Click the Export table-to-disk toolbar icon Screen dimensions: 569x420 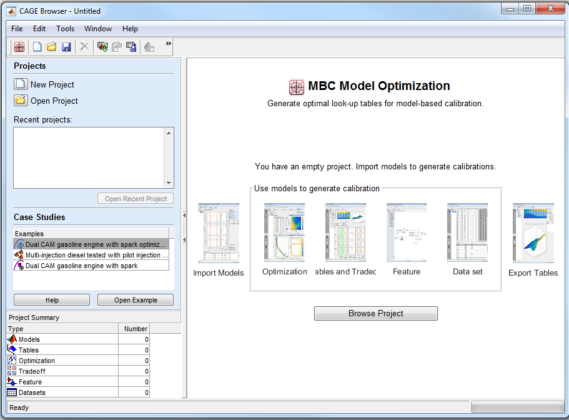pyautogui.click(x=131, y=47)
